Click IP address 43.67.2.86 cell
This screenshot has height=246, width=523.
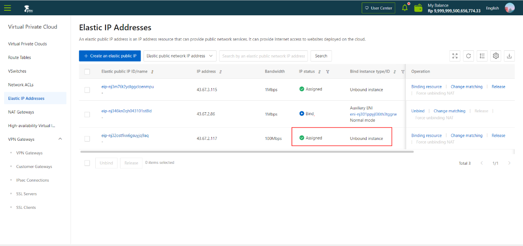tap(206, 114)
